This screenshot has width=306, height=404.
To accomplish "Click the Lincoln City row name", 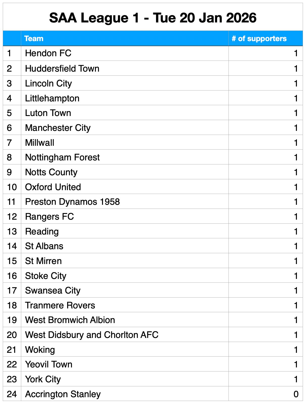I will pos(48,83).
